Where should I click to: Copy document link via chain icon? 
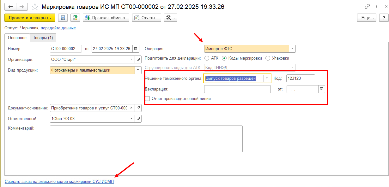[x=367, y=7]
